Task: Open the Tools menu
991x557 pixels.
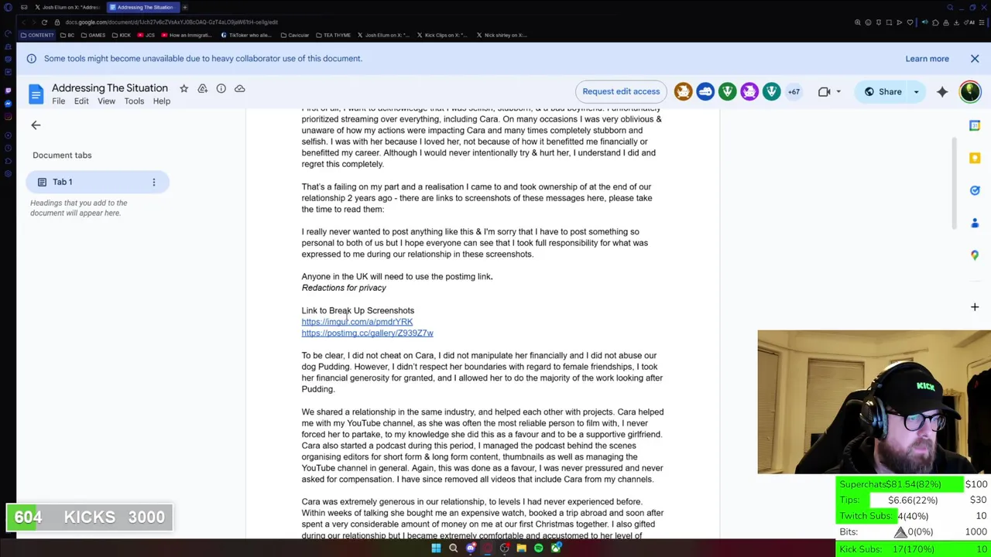Action: coord(134,101)
